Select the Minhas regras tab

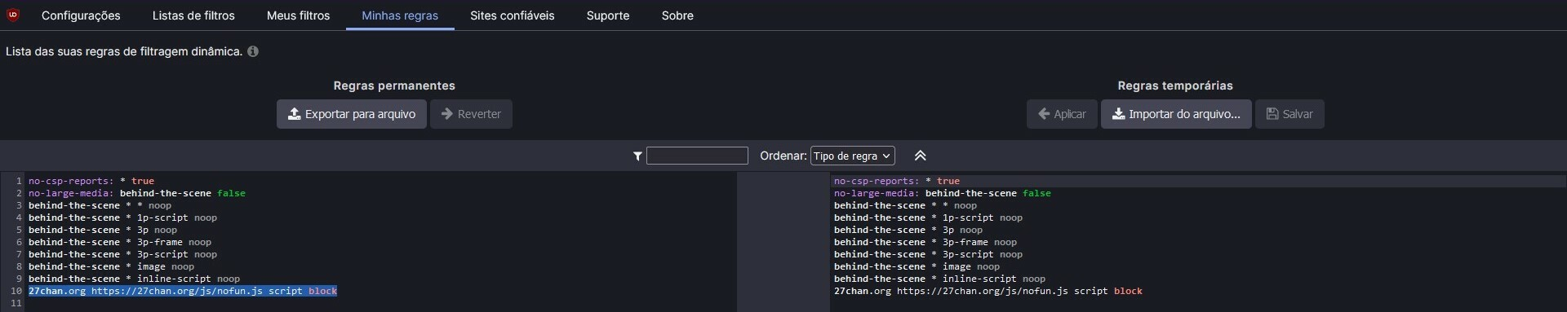point(400,15)
